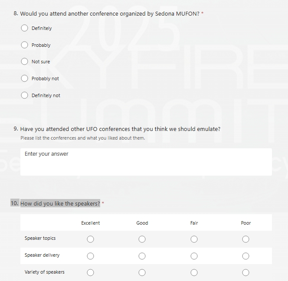Screen dimensions: 288x281
Task: Set Variety of speakers to Poor
Action: (245, 273)
